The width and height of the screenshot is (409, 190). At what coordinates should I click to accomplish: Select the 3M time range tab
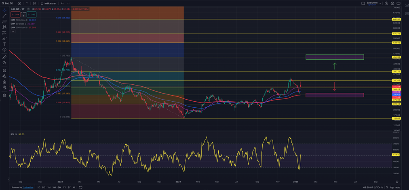pos(54,188)
